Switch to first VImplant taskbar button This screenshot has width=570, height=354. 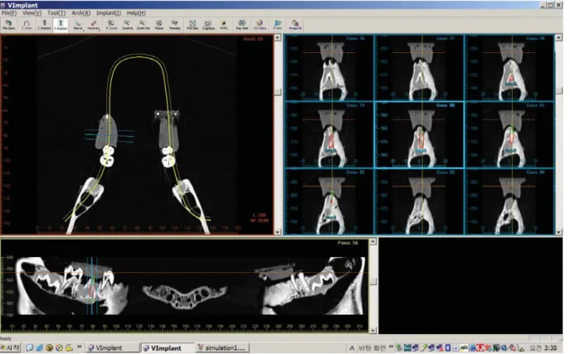[x=113, y=348]
